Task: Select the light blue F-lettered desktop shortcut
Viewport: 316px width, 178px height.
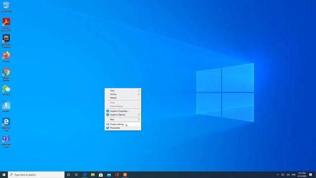Action: tap(6, 107)
